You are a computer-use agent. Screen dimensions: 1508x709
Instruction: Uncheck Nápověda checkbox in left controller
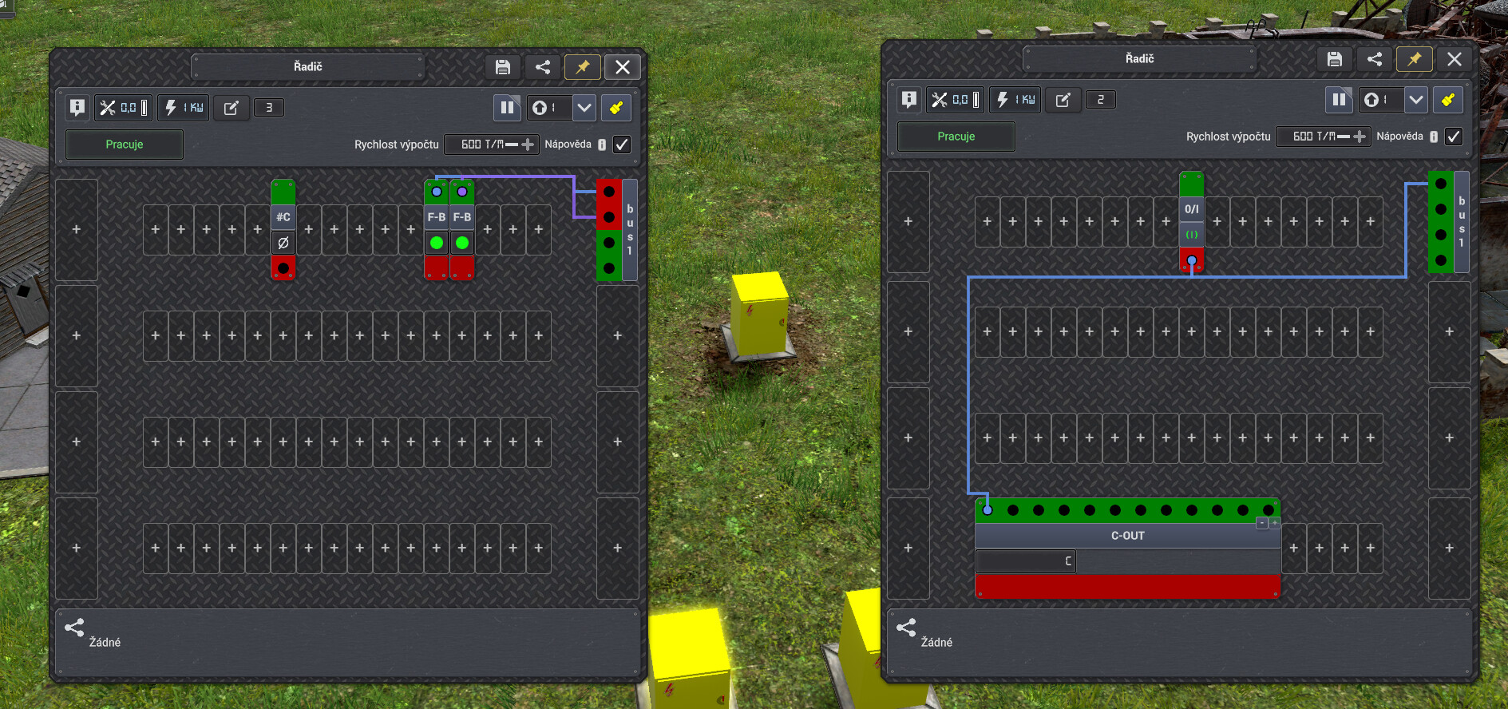pyautogui.click(x=622, y=145)
